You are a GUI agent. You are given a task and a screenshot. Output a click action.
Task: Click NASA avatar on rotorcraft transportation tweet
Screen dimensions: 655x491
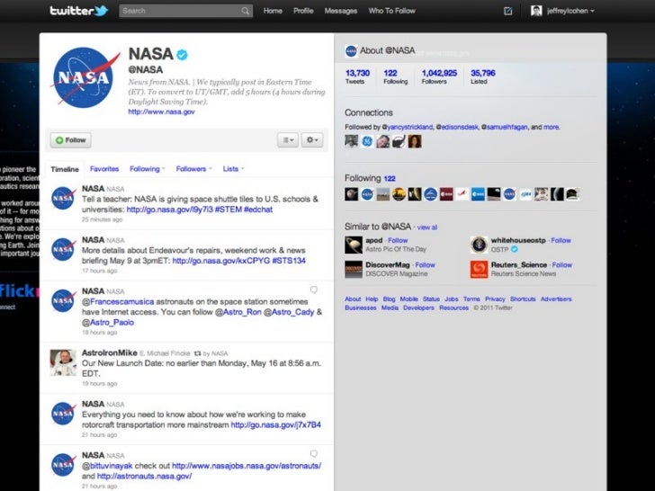[63, 414]
